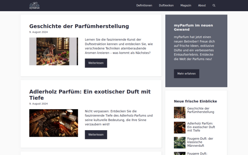The image size is (248, 155).
Task: Click the Mehr erfahren button
Action: 186,74
